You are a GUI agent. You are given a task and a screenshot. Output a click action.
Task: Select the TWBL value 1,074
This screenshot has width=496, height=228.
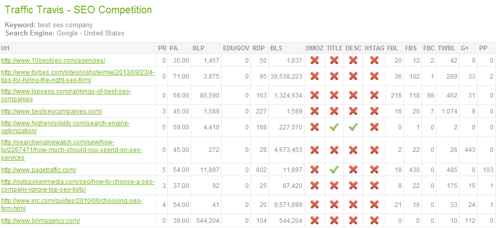pyautogui.click(x=450, y=111)
